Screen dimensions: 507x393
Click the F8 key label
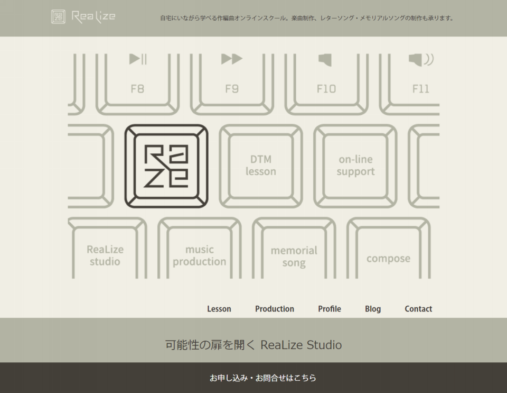coord(137,89)
